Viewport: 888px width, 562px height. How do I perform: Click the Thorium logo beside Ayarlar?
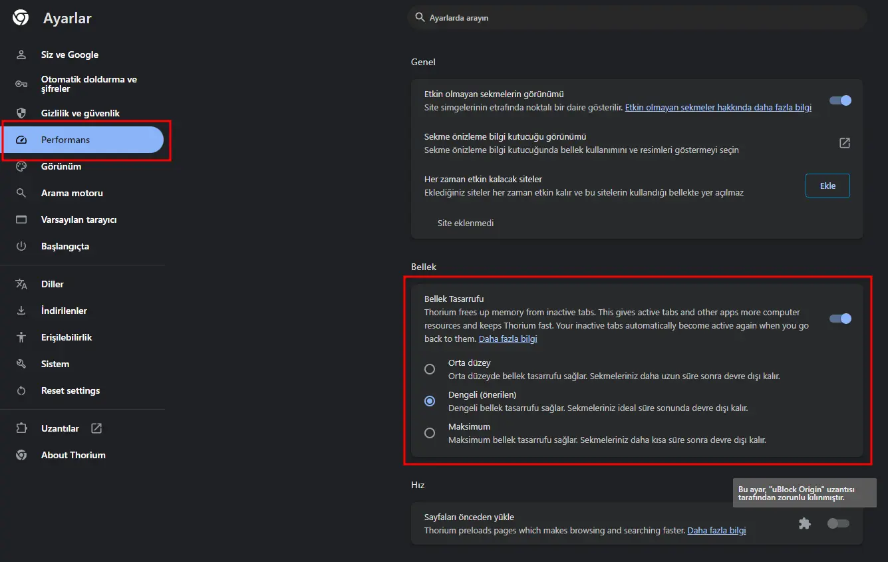pos(21,18)
